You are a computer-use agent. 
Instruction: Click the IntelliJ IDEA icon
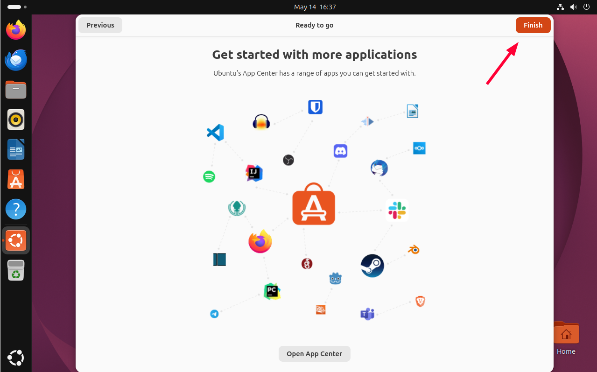(x=254, y=173)
